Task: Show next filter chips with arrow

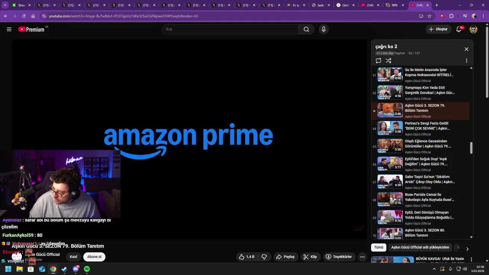Action: [467, 249]
